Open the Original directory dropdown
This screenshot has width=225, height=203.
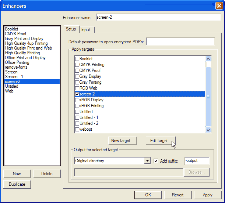point(147,161)
